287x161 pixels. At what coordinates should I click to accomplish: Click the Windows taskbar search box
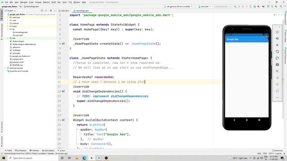[33, 158]
